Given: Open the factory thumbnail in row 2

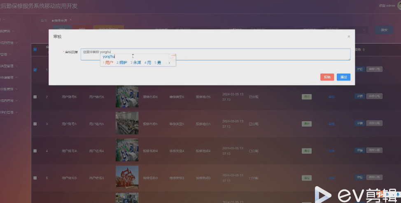Looking at the screenshot, I should coord(127,96).
